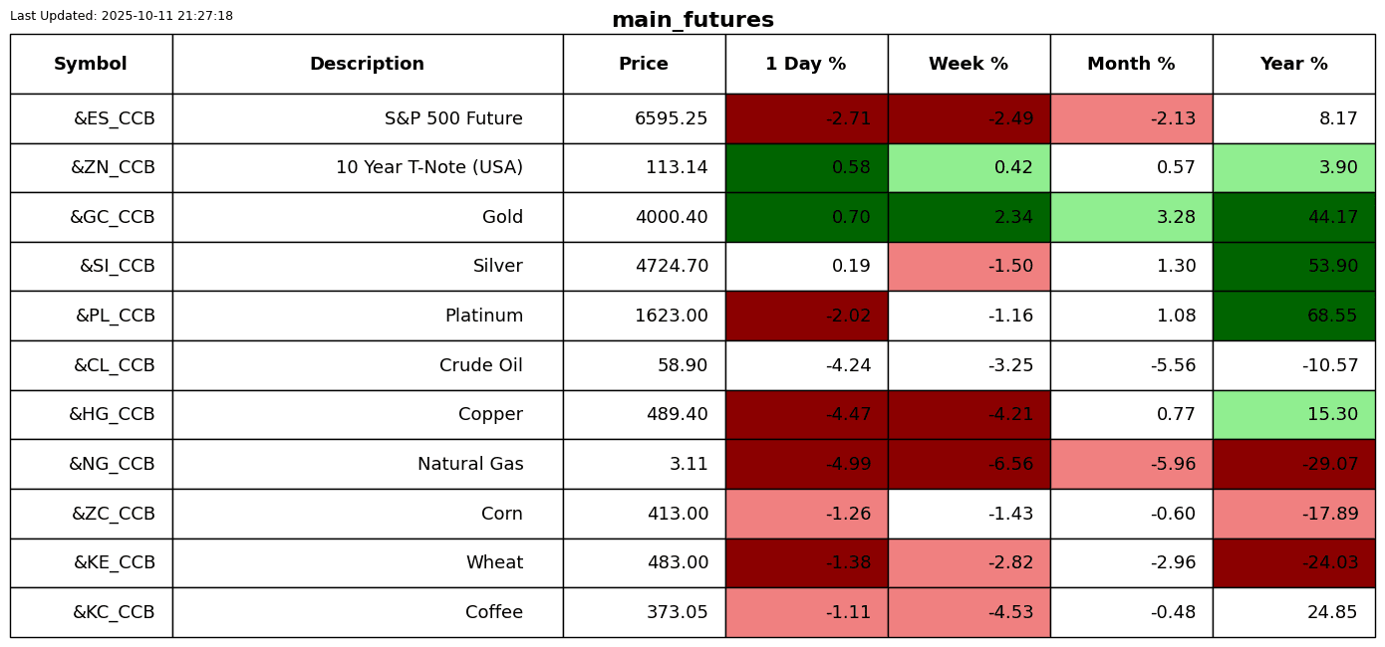1385x647 pixels.
Task: Select the Price column header
Action: coord(644,65)
